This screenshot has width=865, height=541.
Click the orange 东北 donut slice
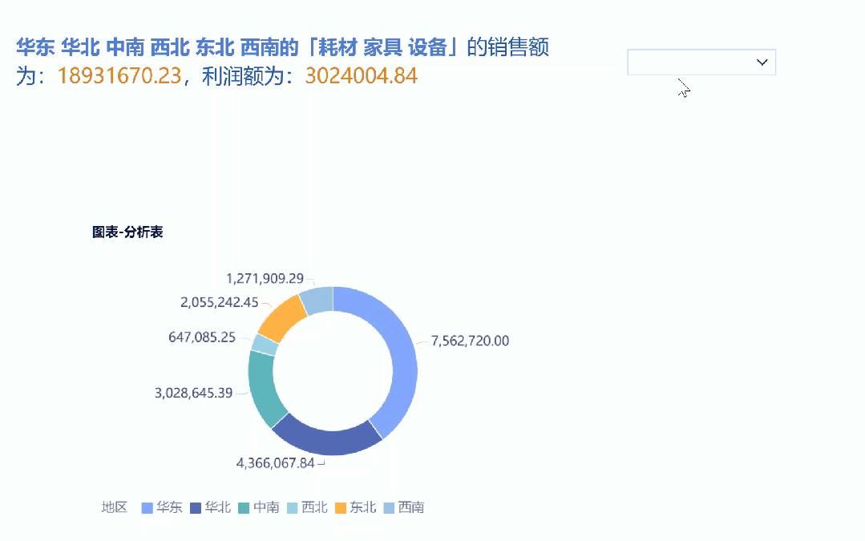(281, 320)
